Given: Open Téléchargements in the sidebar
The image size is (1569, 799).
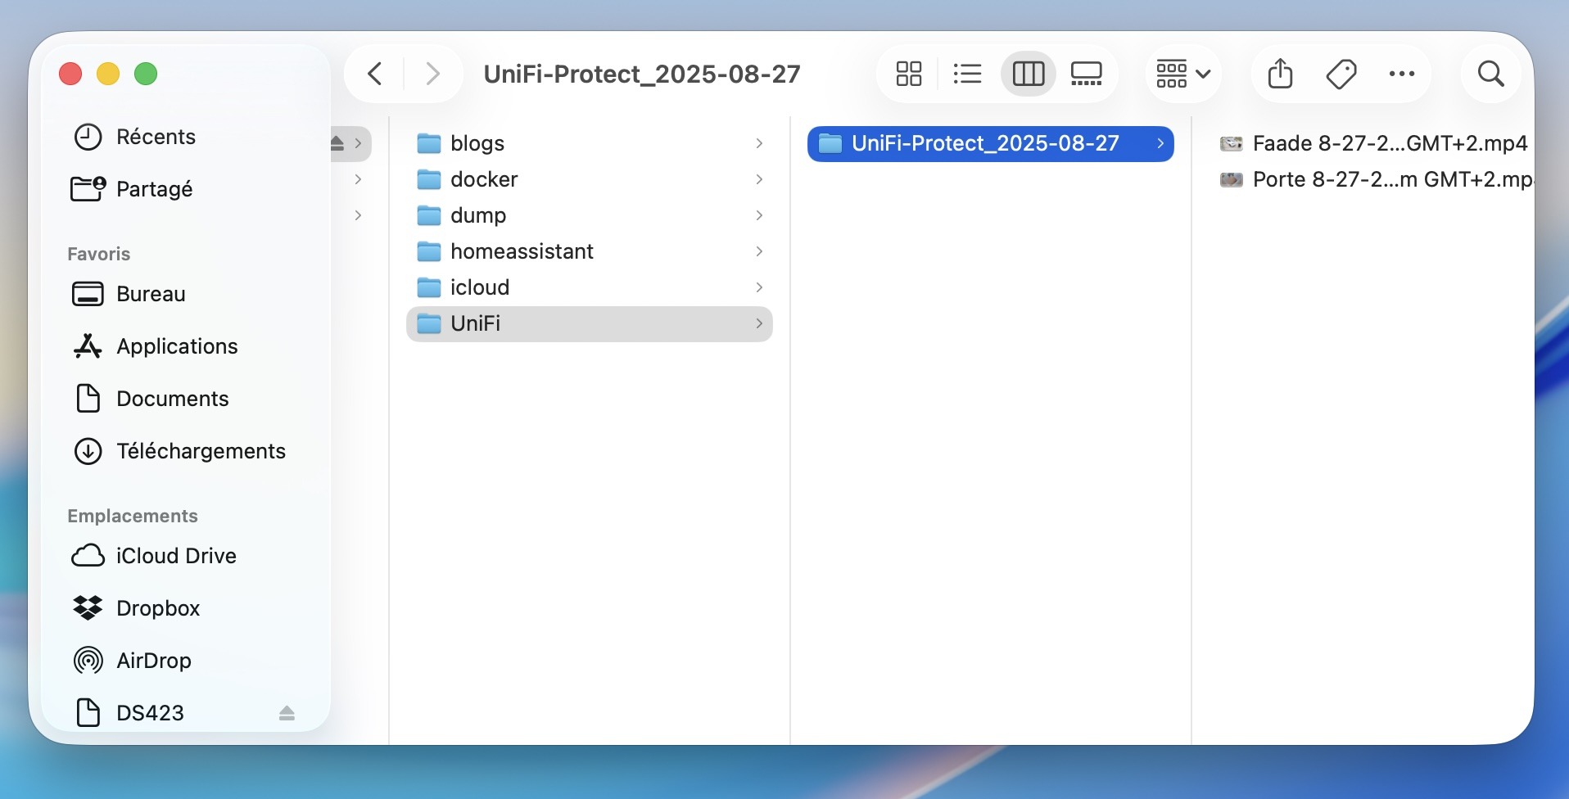Looking at the screenshot, I should [187, 451].
